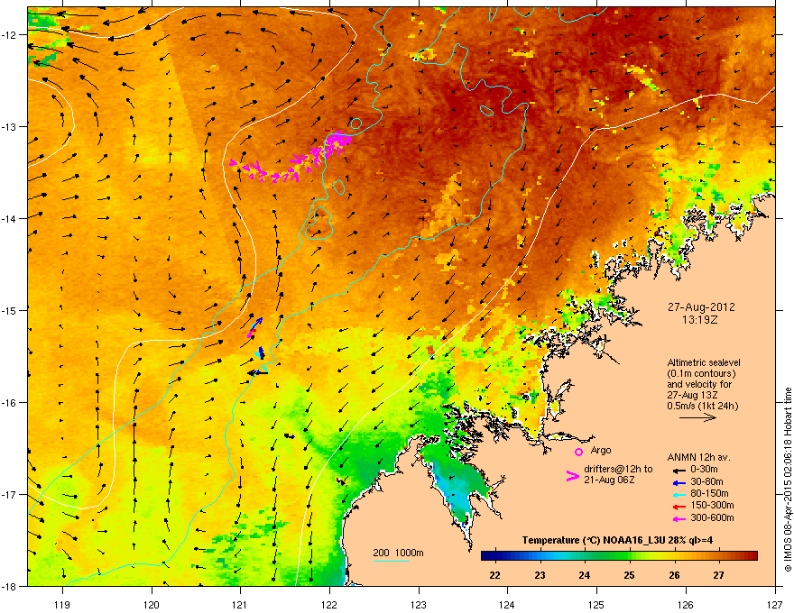Click the 'Argo' legend label
Image resolution: width=794 pixels, height=613 pixels.
pyautogui.click(x=601, y=450)
